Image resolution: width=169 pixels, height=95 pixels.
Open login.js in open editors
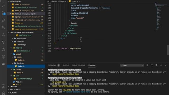point(26,17)
